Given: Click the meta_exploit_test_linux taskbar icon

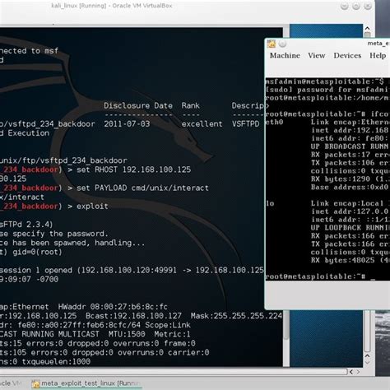Looking at the screenshot, I should coord(35,383).
